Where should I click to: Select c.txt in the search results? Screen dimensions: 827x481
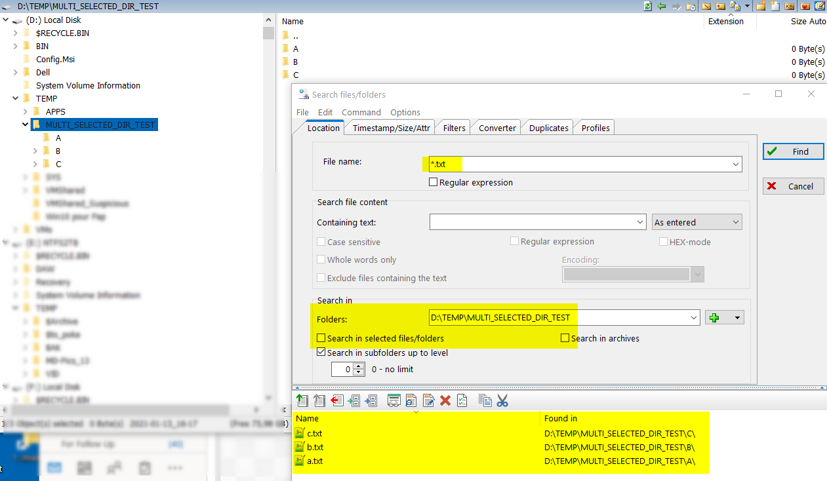tap(314, 433)
